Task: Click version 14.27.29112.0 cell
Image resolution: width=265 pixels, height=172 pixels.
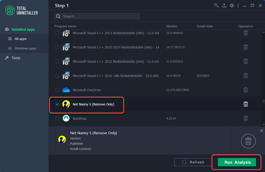Action: click(175, 47)
